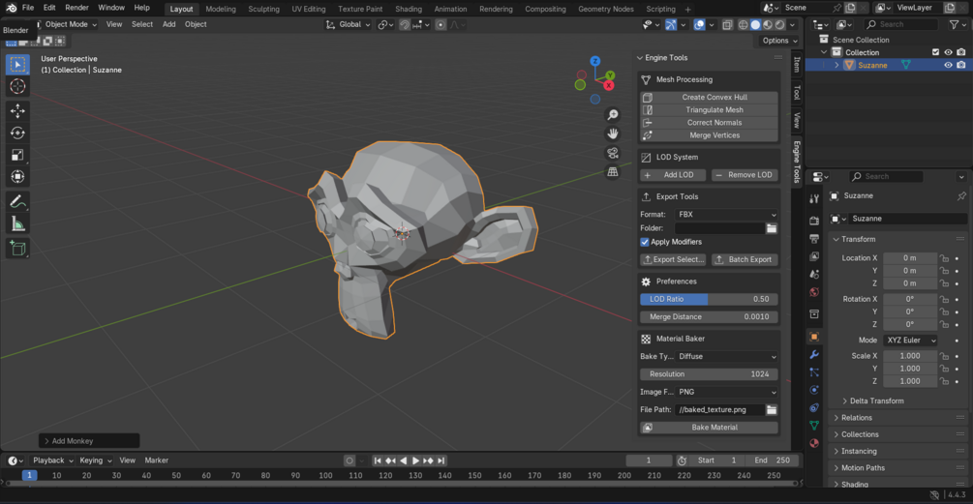973x504 pixels.
Task: Switch to Geometry Nodes workspace tab
Action: [606, 9]
